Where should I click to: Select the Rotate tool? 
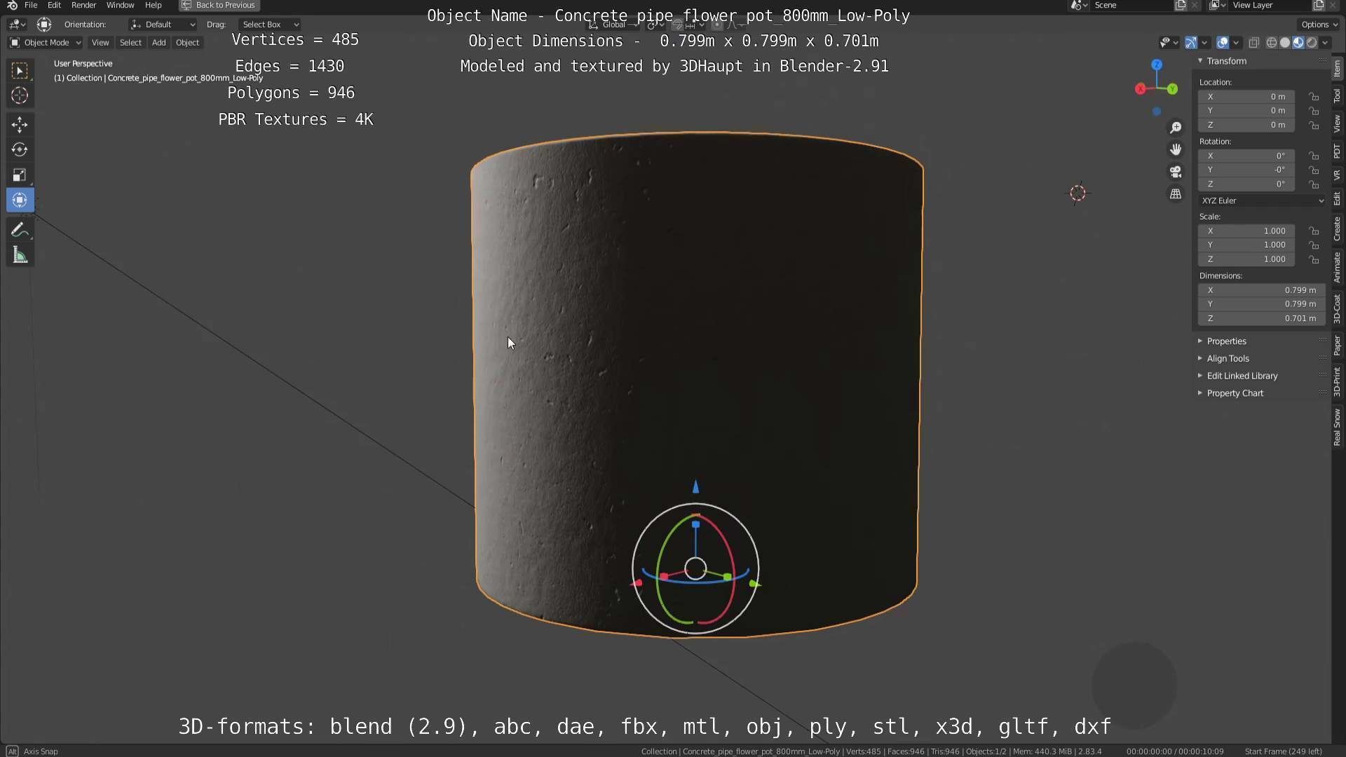[20, 149]
